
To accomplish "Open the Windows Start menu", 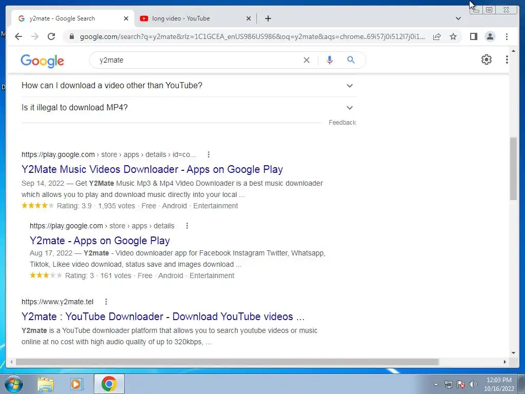I will tap(13, 384).
